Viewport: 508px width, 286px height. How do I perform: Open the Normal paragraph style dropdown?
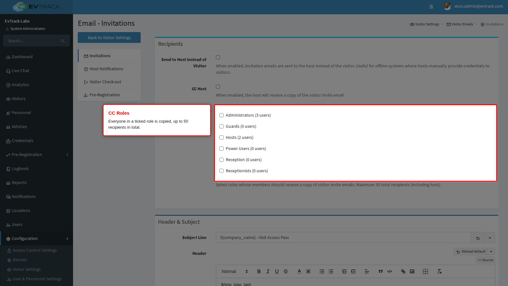pyautogui.click(x=235, y=271)
